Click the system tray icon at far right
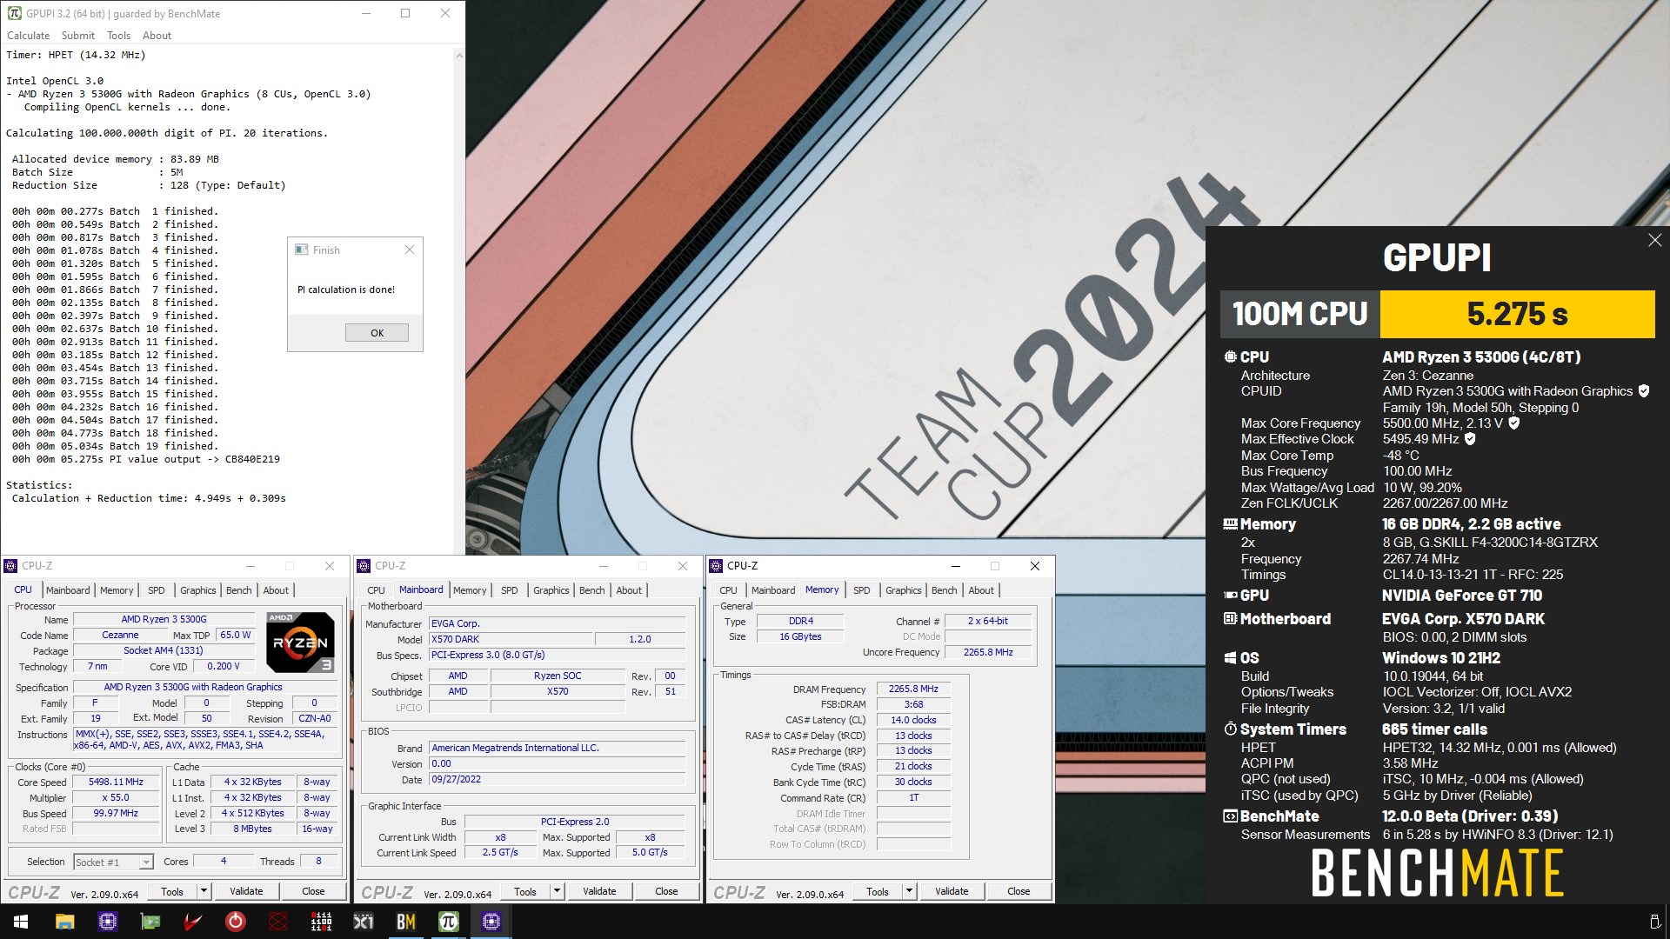Viewport: 1670px width, 939px height. coord(1654,922)
